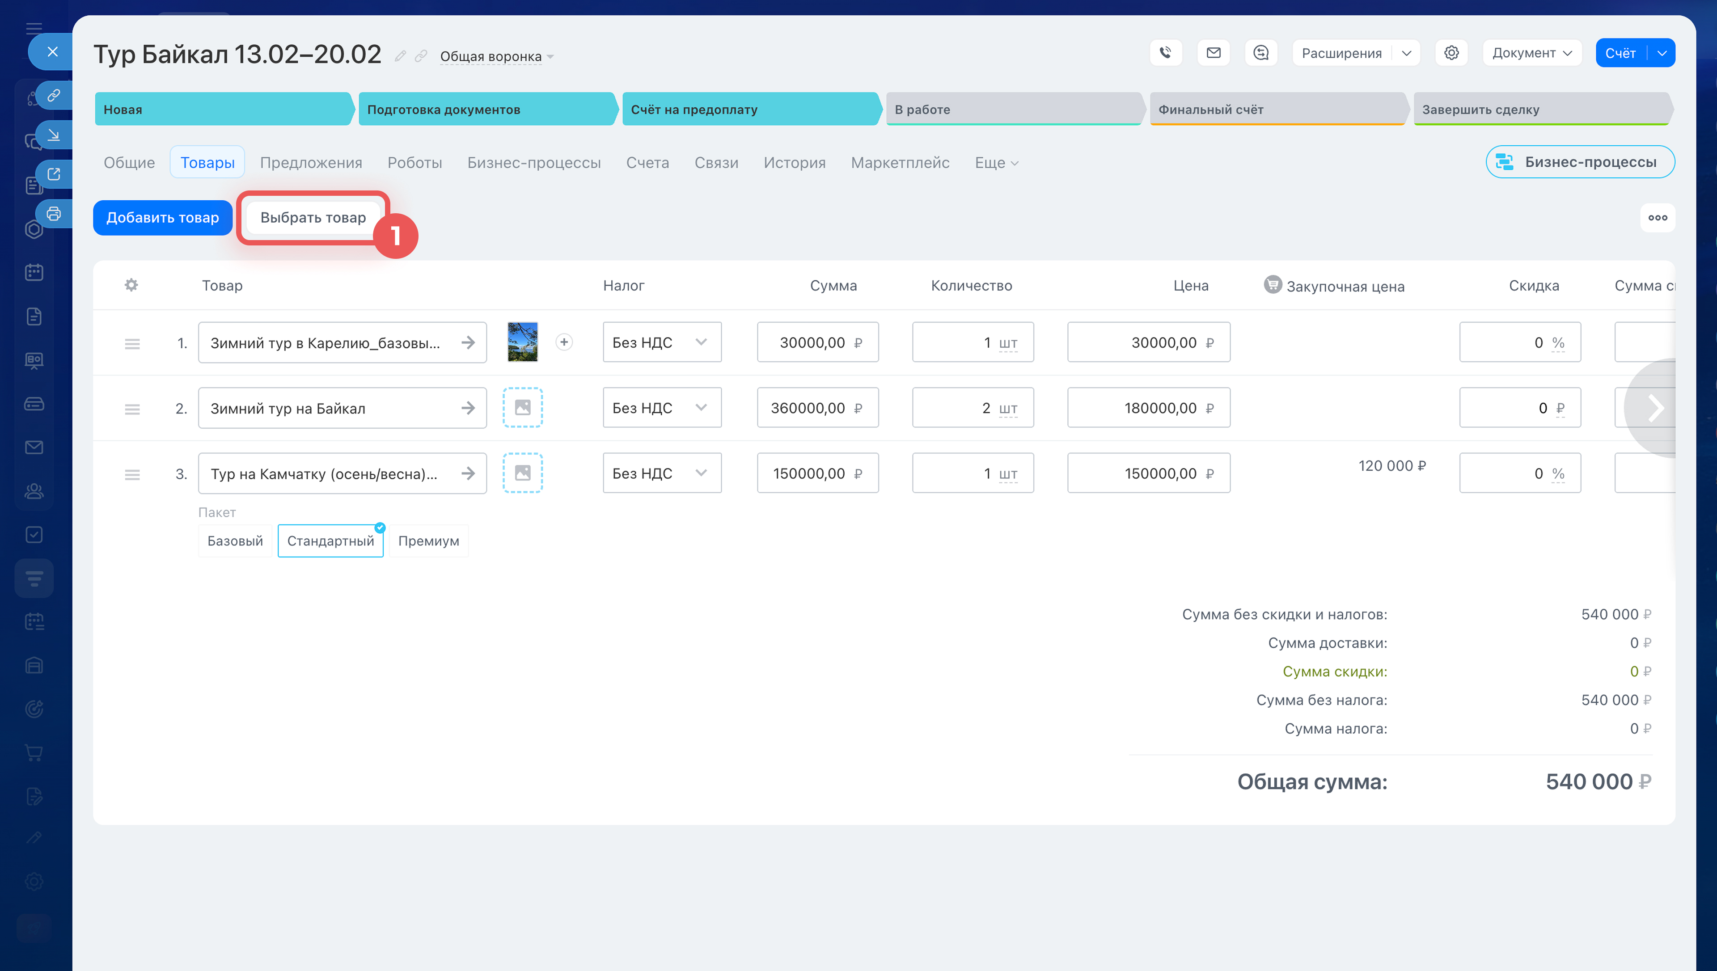
Task: Select the Премиум package option
Action: click(428, 541)
